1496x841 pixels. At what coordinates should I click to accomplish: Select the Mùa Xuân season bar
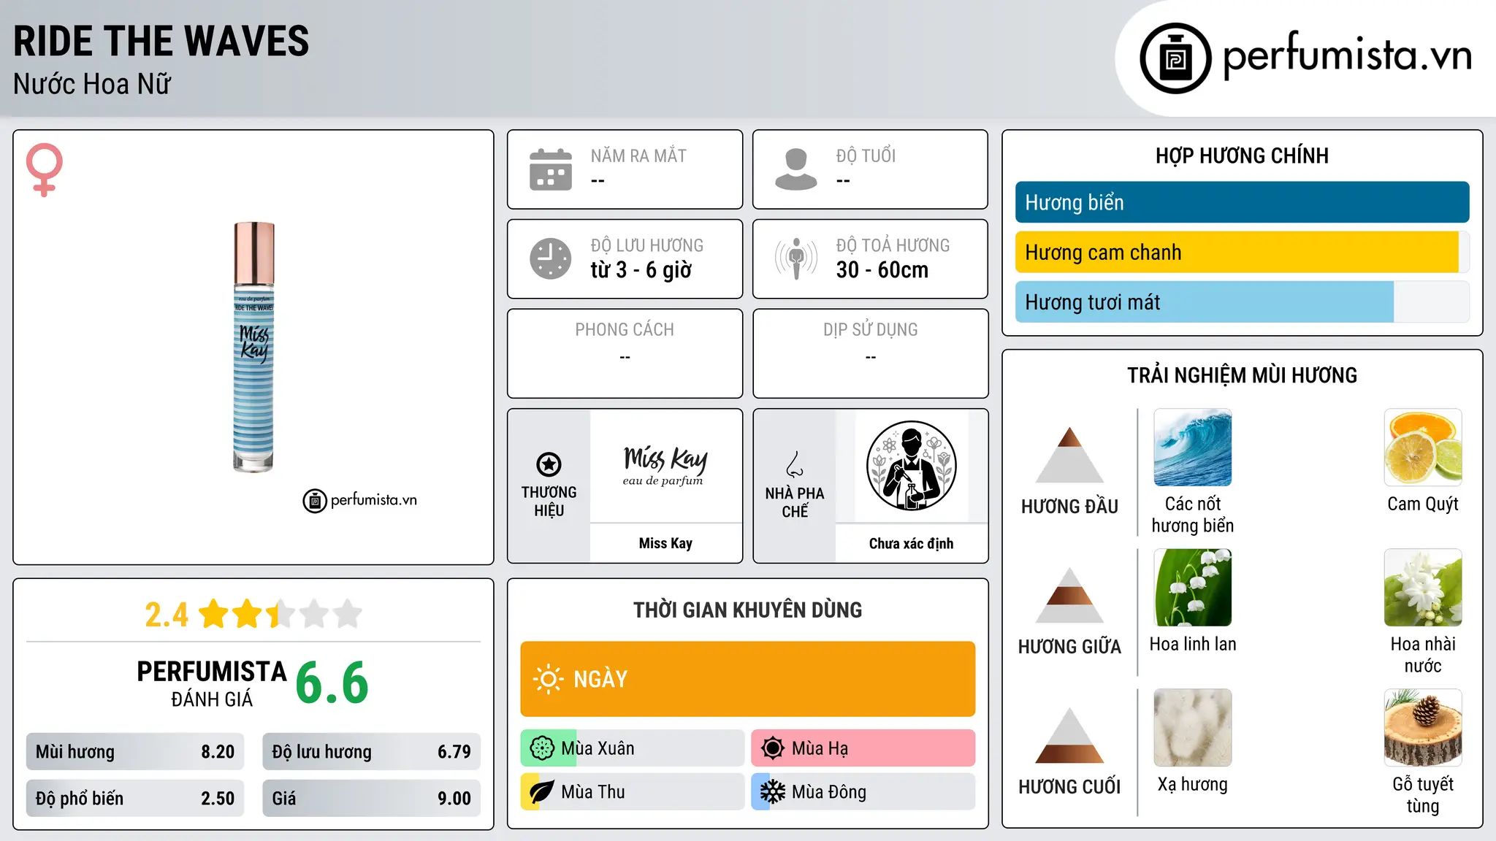(633, 748)
